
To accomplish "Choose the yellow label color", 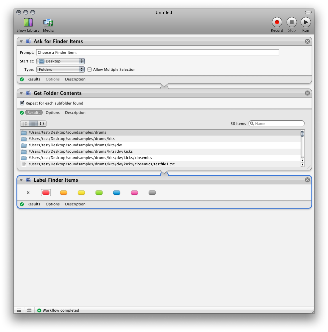I will [81, 192].
